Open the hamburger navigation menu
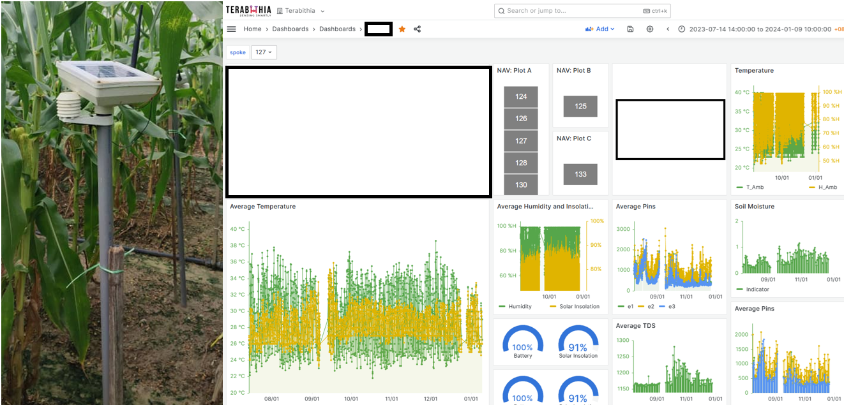Image resolution: width=844 pixels, height=405 pixels. (232, 29)
